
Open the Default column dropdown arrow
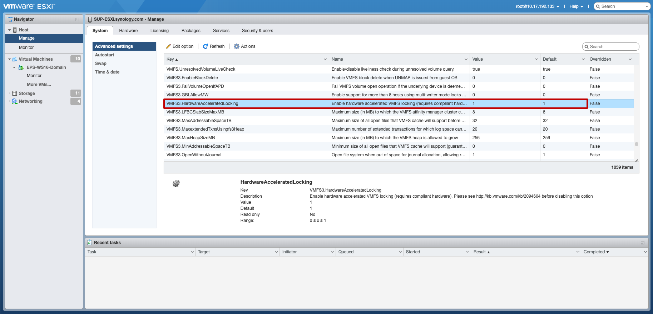(x=583, y=59)
